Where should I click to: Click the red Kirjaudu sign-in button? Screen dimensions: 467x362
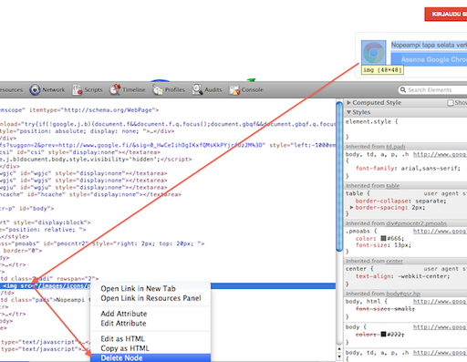tap(446, 15)
